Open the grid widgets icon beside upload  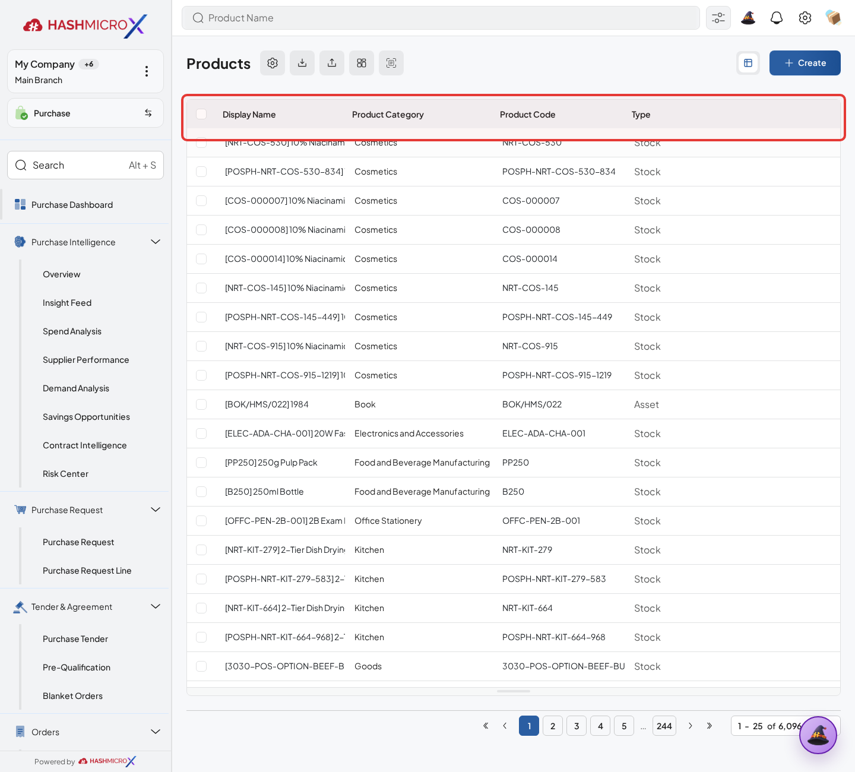coord(362,63)
